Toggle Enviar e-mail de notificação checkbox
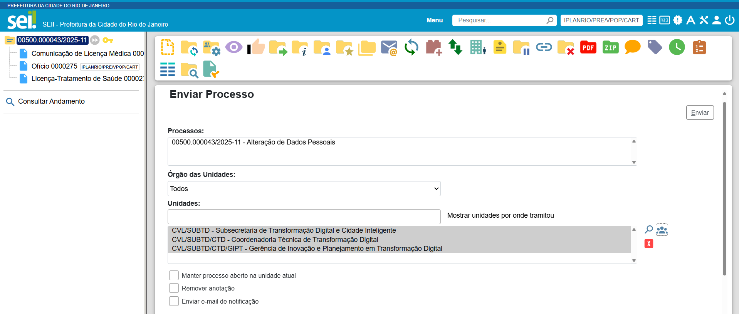The height and width of the screenshot is (314, 739). tap(174, 301)
